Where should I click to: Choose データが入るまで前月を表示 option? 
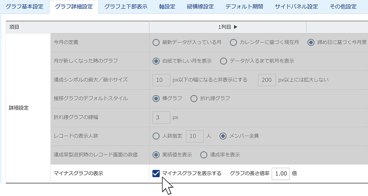[223, 61]
